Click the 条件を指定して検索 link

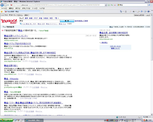pyautogui.click(x=81, y=21)
